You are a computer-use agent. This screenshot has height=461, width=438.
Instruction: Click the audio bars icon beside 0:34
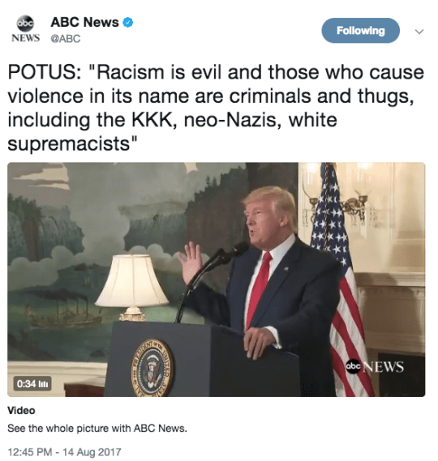(43, 384)
